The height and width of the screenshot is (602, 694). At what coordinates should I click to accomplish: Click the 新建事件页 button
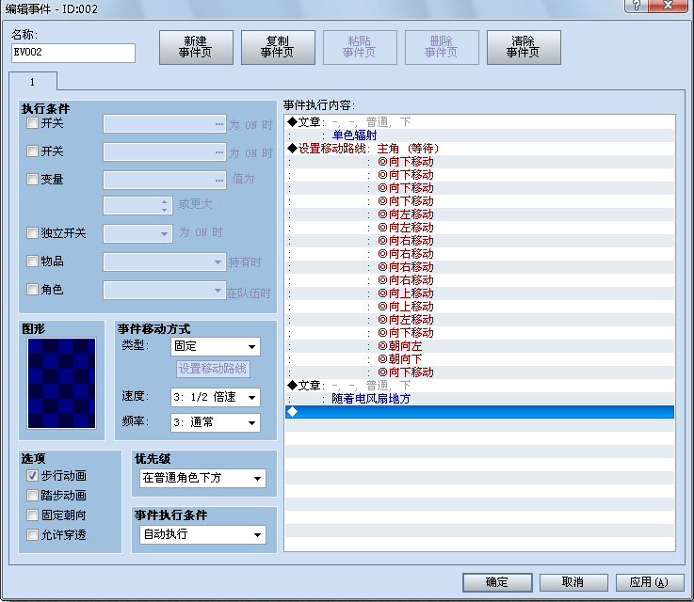(196, 47)
